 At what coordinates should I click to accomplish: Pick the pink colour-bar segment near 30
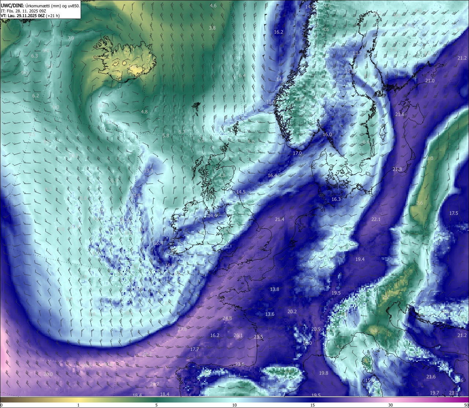pyautogui.click(x=391, y=400)
